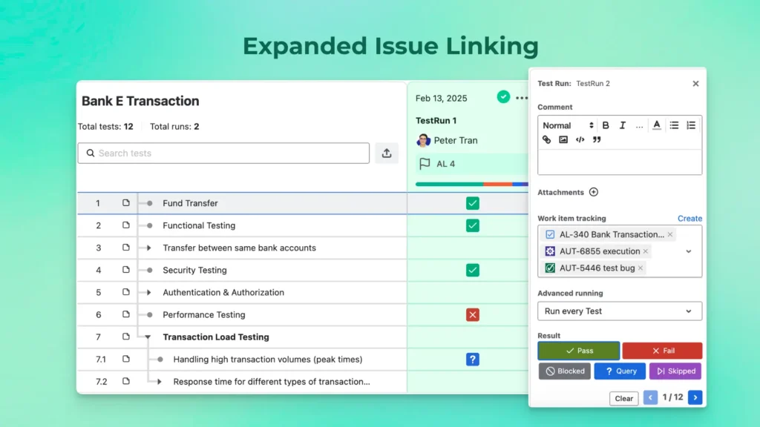This screenshot has height=427, width=760.
Task: Expand Response time for different types row
Action: point(159,382)
